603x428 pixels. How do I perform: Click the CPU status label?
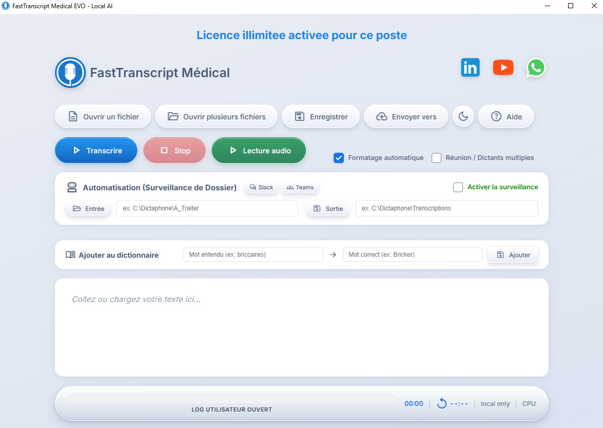tap(529, 403)
